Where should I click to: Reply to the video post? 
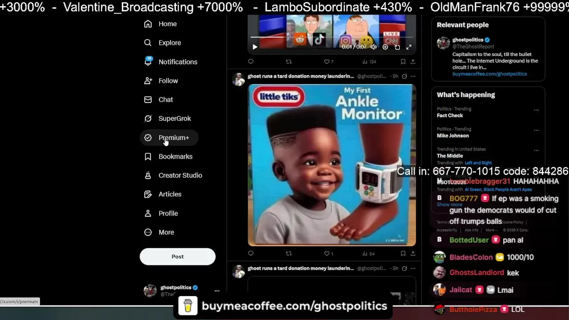coord(251,61)
